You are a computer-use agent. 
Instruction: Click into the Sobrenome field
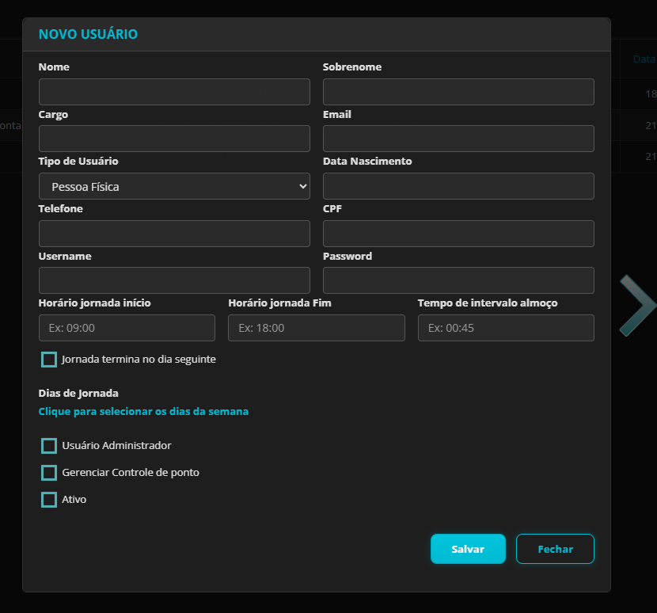click(x=458, y=92)
